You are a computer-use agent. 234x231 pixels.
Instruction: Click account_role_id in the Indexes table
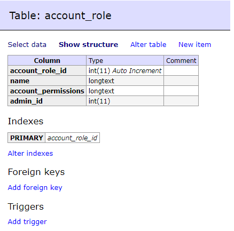(x=72, y=138)
